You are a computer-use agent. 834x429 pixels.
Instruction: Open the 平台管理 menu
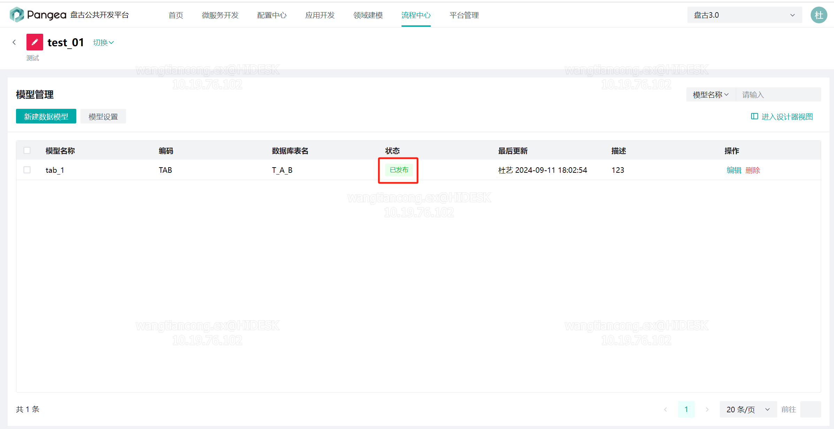tap(464, 15)
